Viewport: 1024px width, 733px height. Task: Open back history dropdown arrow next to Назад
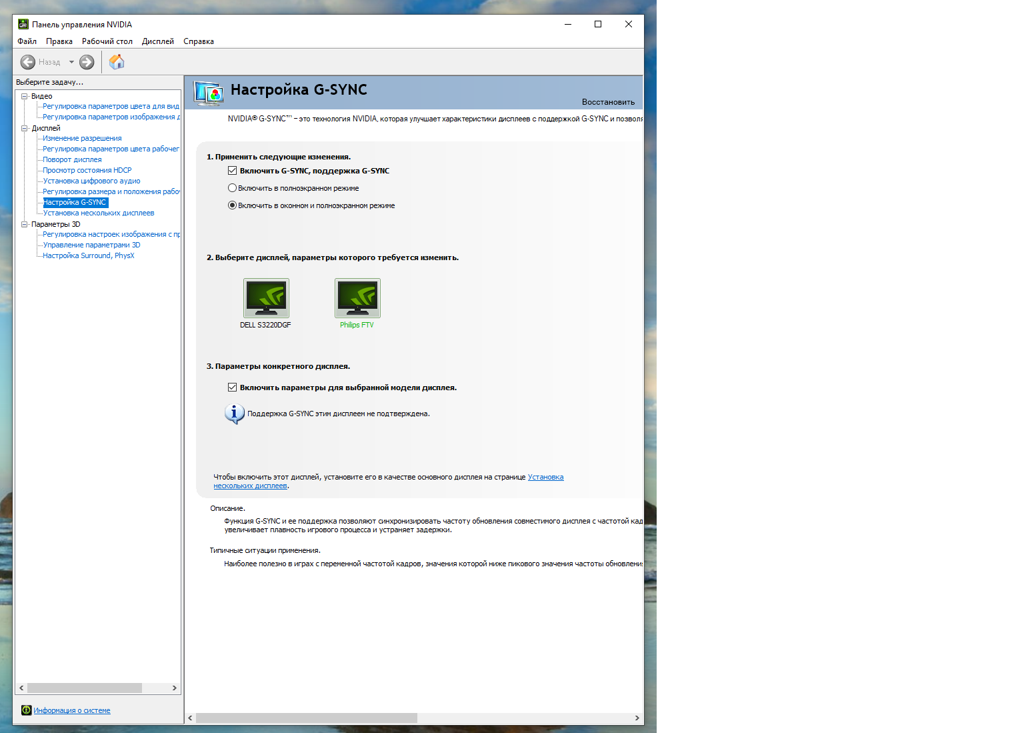[71, 62]
